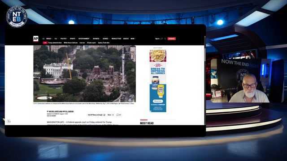This screenshot has width=287, height=161.
Task: Click the chat bubble icon next to Sign in
Action: [161, 39]
